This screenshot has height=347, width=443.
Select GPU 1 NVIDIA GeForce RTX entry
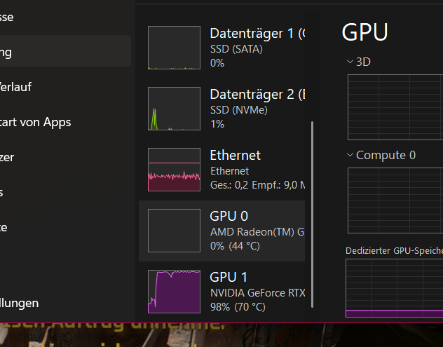(221, 292)
